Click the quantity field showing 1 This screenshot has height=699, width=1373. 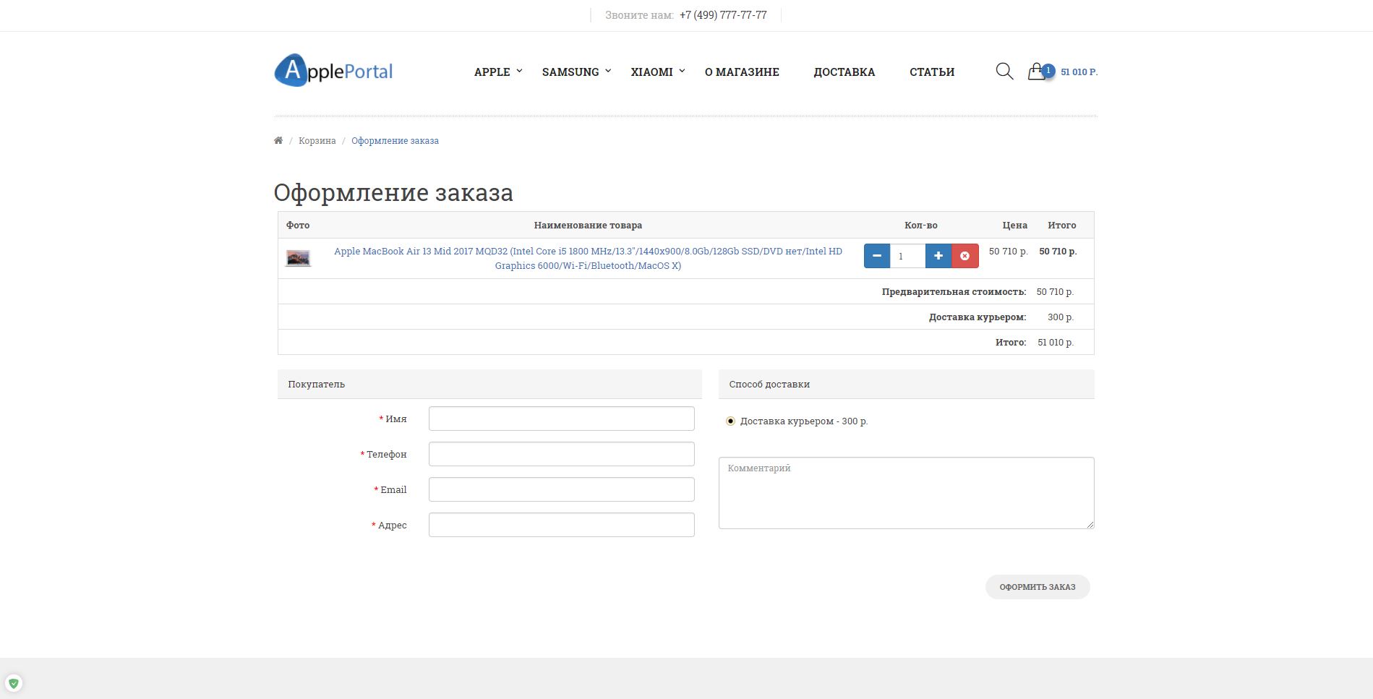point(907,256)
